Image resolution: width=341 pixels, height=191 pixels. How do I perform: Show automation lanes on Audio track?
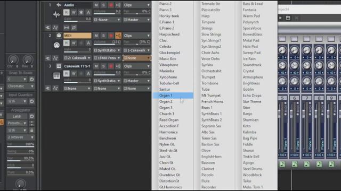55,28
